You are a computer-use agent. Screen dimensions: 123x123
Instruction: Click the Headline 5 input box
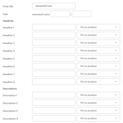coord(54,58)
